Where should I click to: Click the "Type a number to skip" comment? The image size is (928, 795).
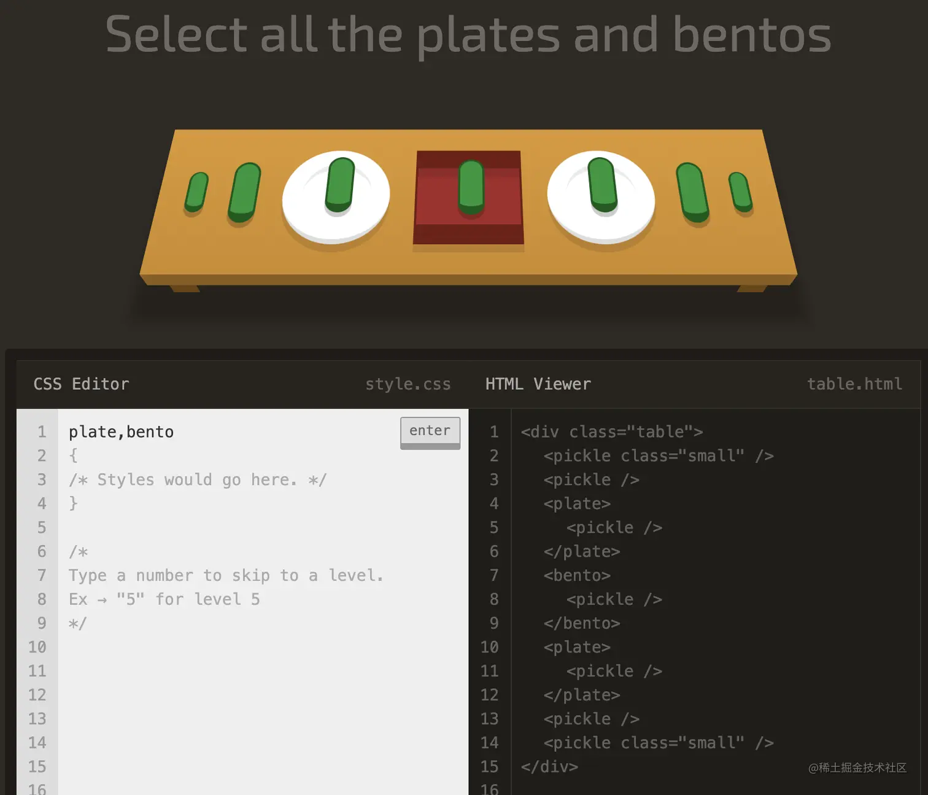(x=226, y=575)
